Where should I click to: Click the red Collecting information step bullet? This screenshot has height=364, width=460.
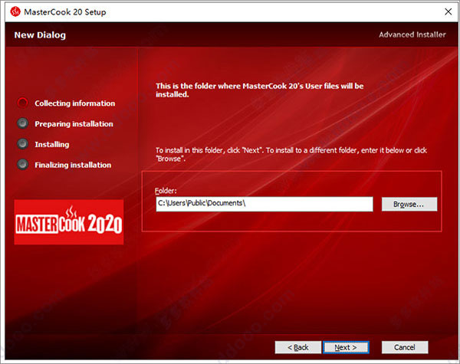[22, 103]
